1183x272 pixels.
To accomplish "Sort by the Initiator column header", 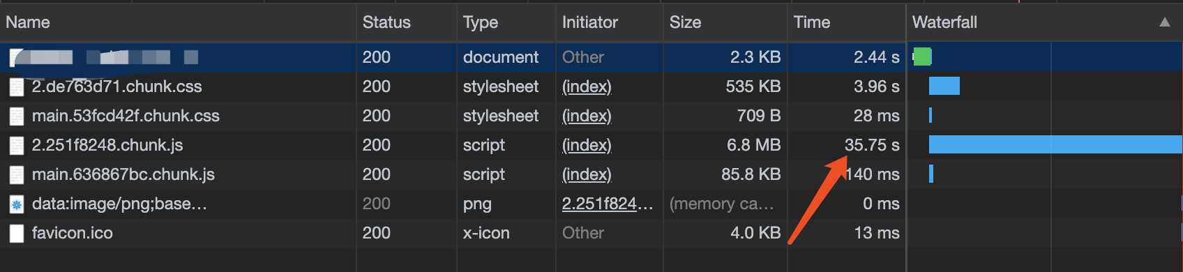I will [x=590, y=22].
